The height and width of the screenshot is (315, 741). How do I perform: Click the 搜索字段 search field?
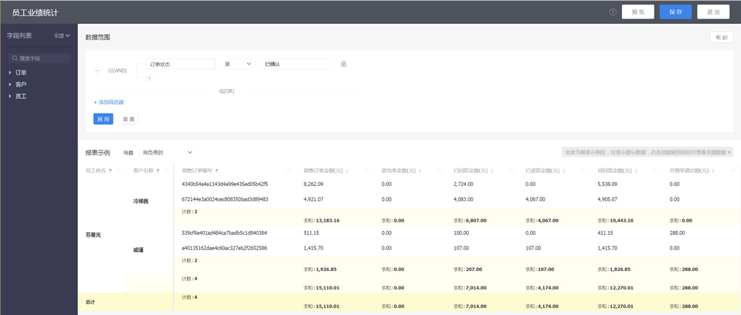[x=39, y=58]
